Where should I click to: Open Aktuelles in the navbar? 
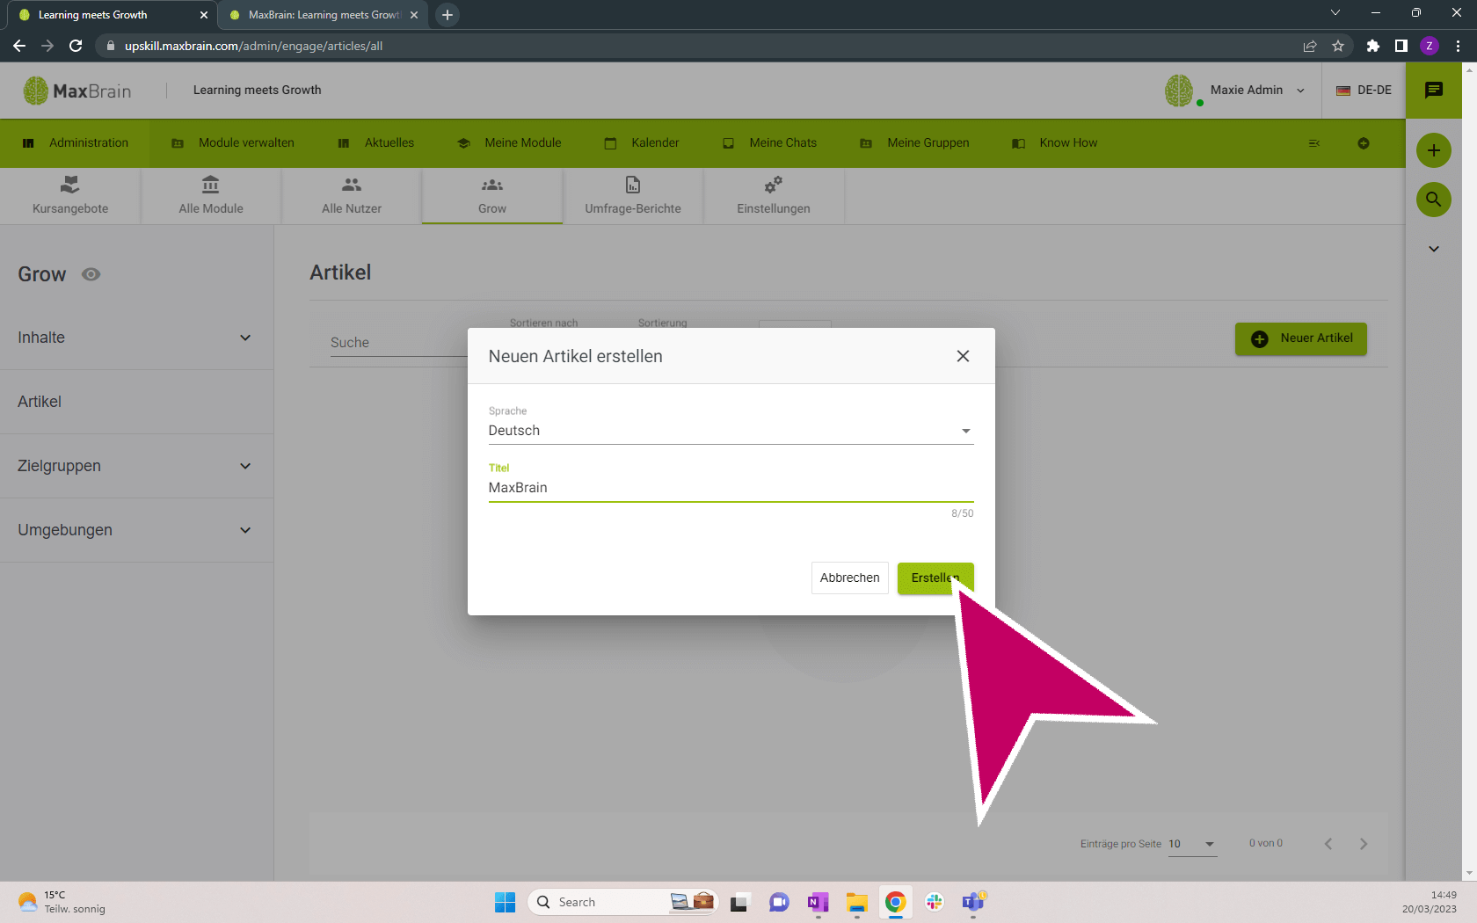pos(376,143)
